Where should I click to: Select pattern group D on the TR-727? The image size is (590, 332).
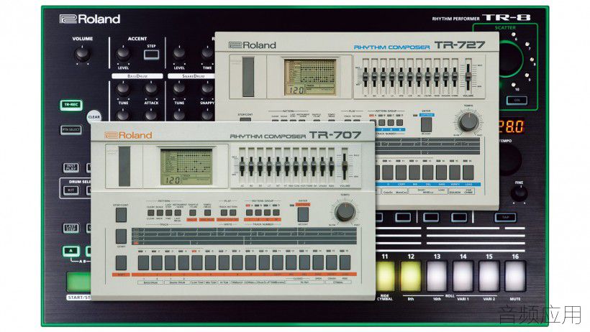tap(399, 123)
